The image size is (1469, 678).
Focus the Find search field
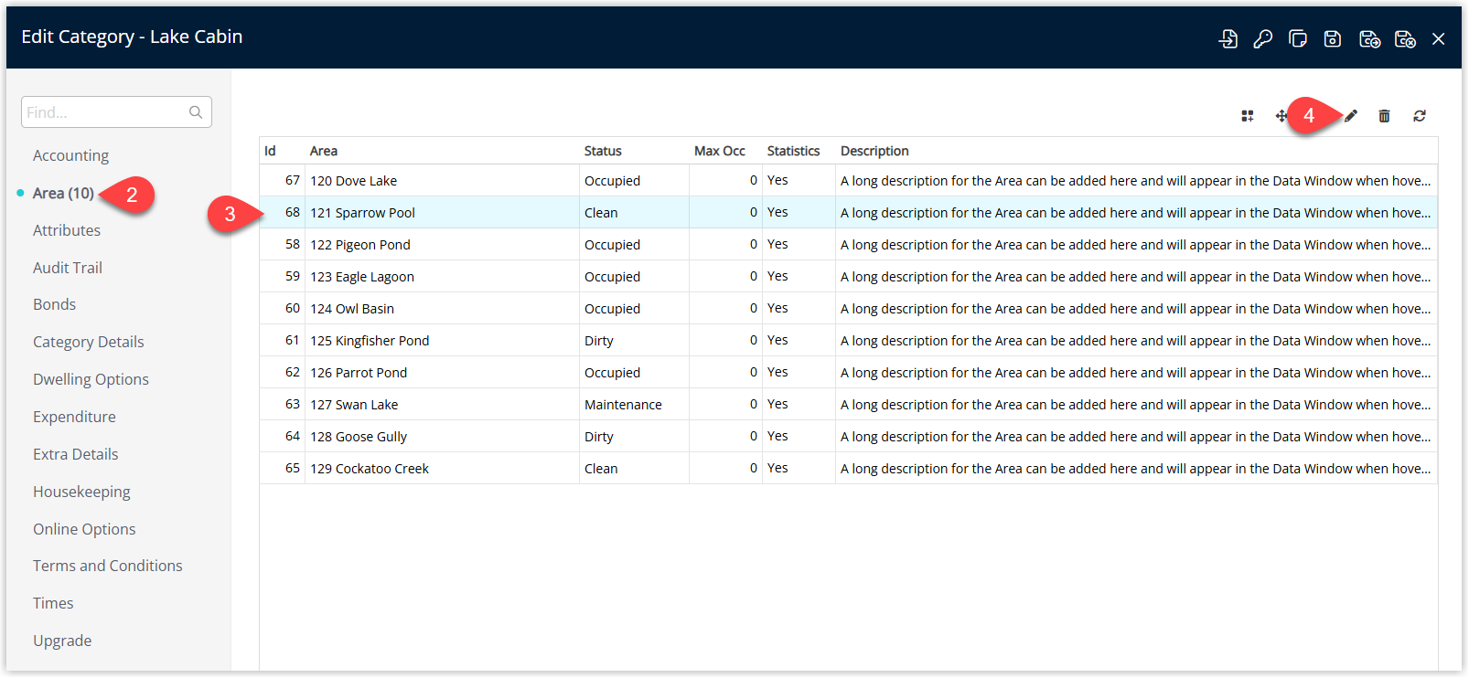116,112
